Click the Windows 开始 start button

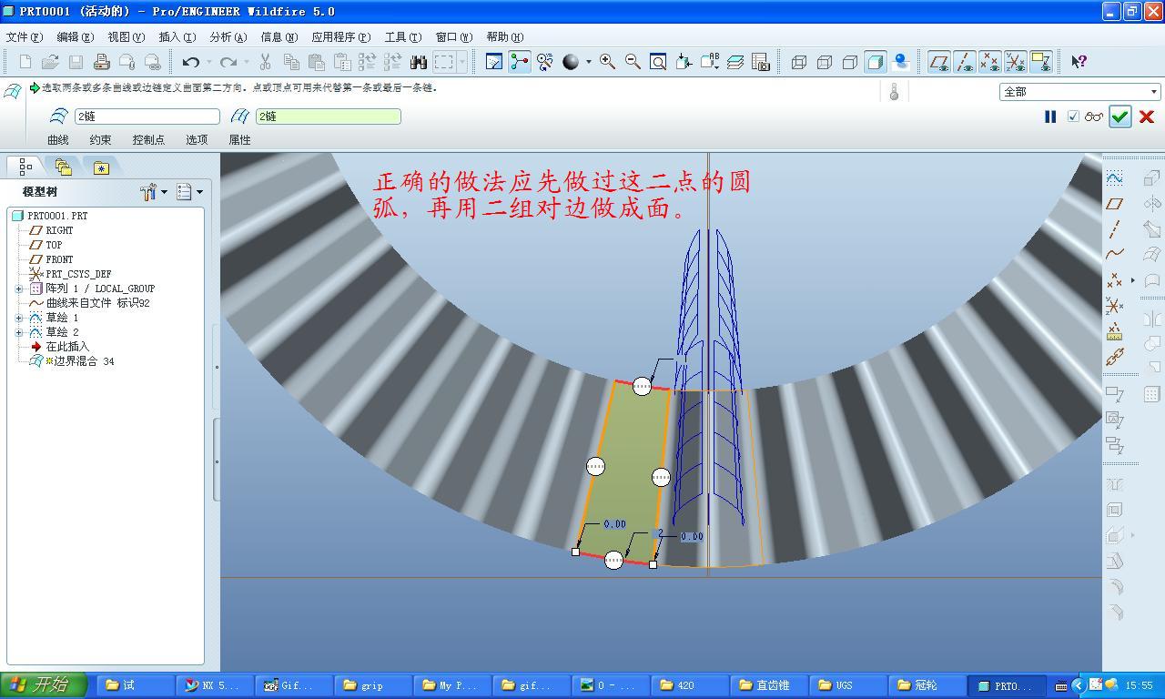(44, 685)
